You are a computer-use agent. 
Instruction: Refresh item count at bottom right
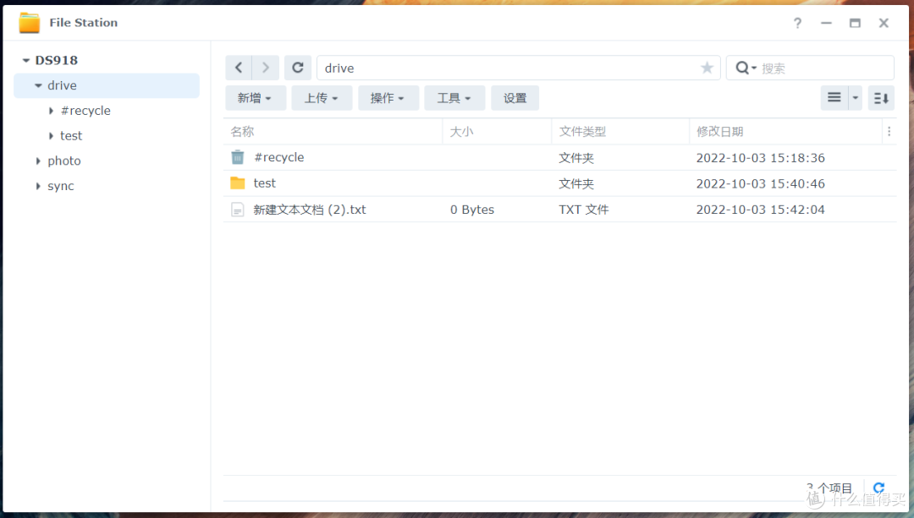click(x=879, y=488)
